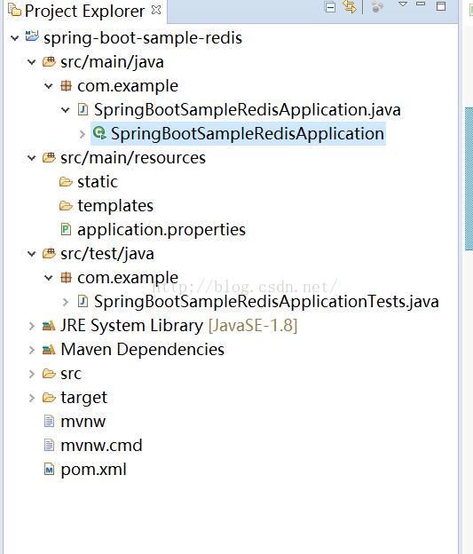
Task: Click the JRE System Library icon
Action: coord(49,326)
